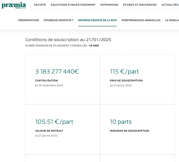Click the Valeur de retrait label

coord(49,131)
